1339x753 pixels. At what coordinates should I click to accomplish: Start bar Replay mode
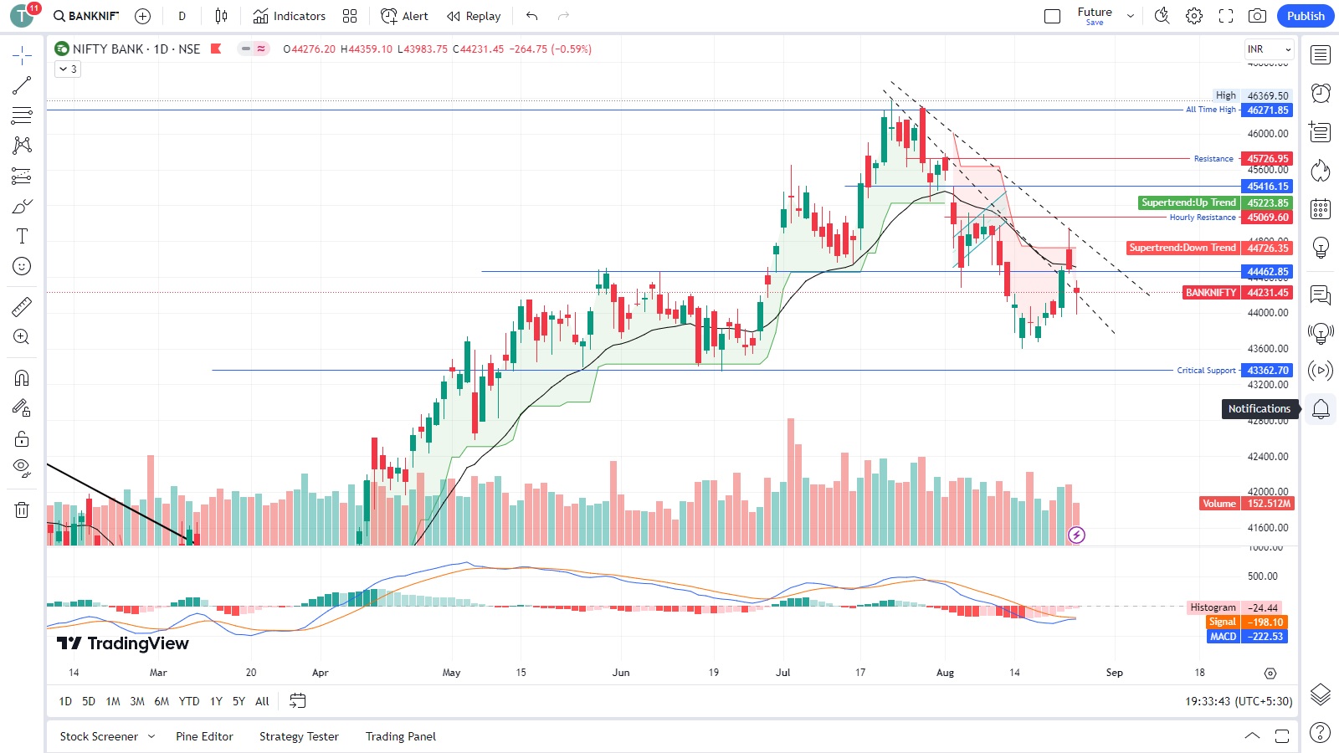474,16
